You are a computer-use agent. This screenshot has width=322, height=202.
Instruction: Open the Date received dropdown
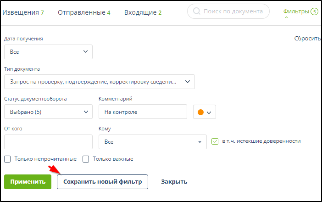pyautogui.click(x=48, y=52)
